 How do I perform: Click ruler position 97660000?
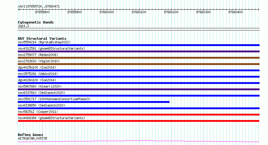pyautogui.click(x=107, y=12)
